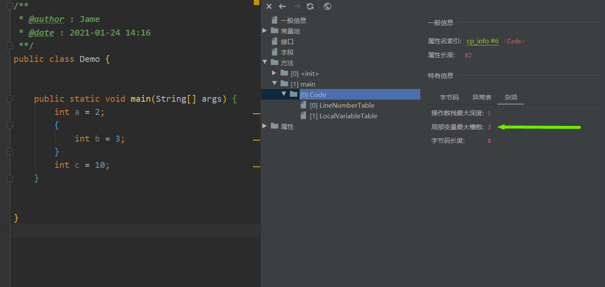Switch to the 异常表 tab

click(x=482, y=97)
